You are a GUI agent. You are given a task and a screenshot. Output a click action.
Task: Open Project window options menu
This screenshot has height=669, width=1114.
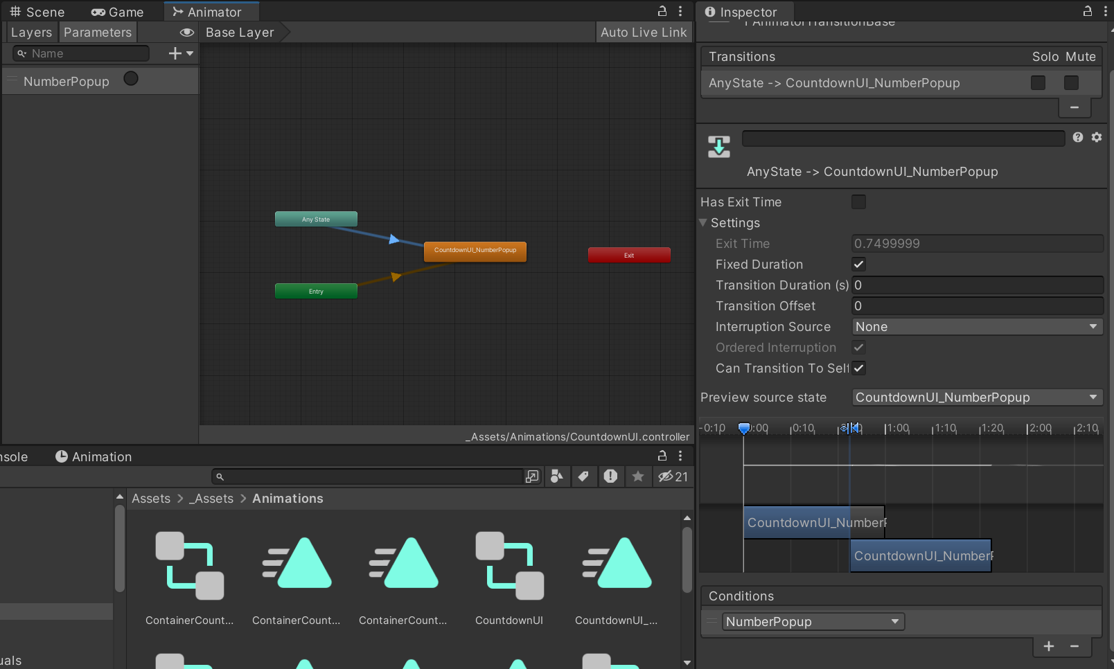680,456
